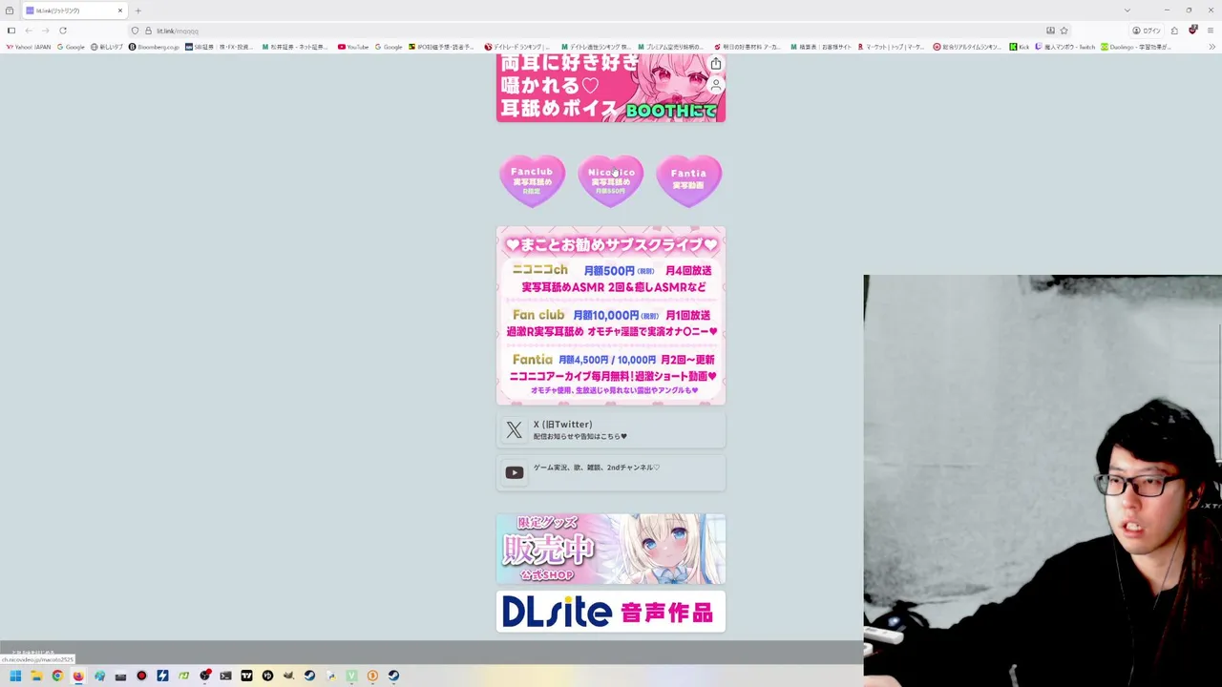Go back with browser back arrow

29,31
